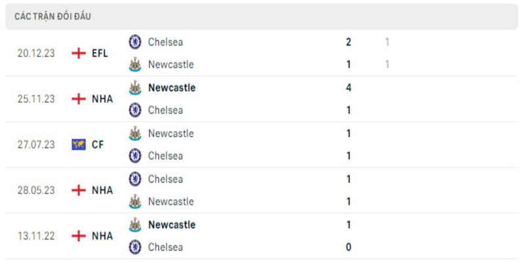The image size is (525, 262).
Task: Click the Chelsea crest in the 28.05.23 match
Action: coord(135,179)
